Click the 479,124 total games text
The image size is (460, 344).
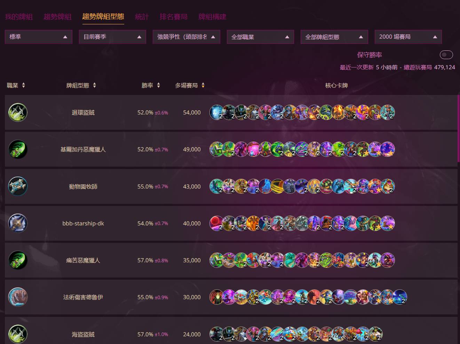(x=445, y=67)
